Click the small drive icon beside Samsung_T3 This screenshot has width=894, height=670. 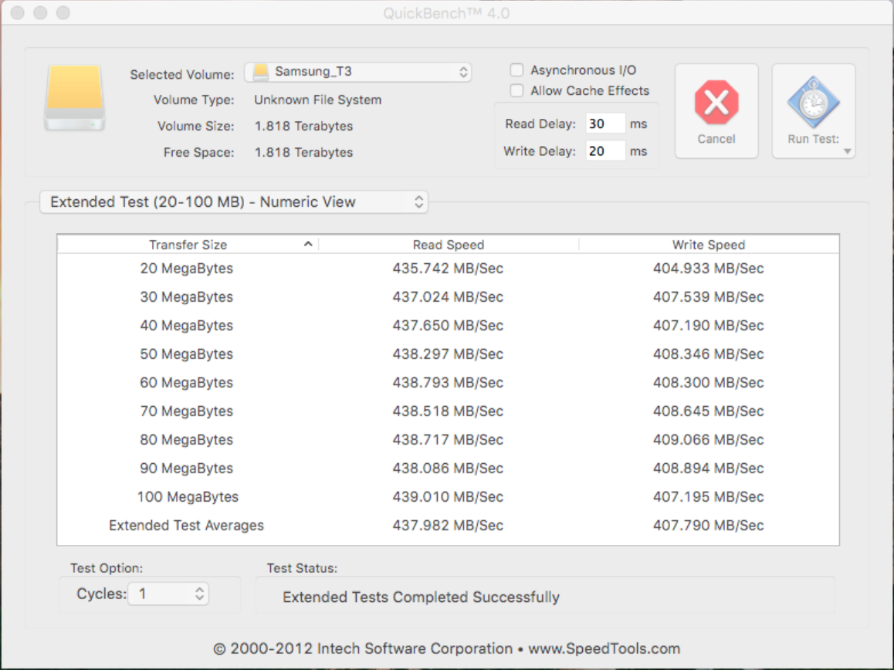tap(262, 72)
